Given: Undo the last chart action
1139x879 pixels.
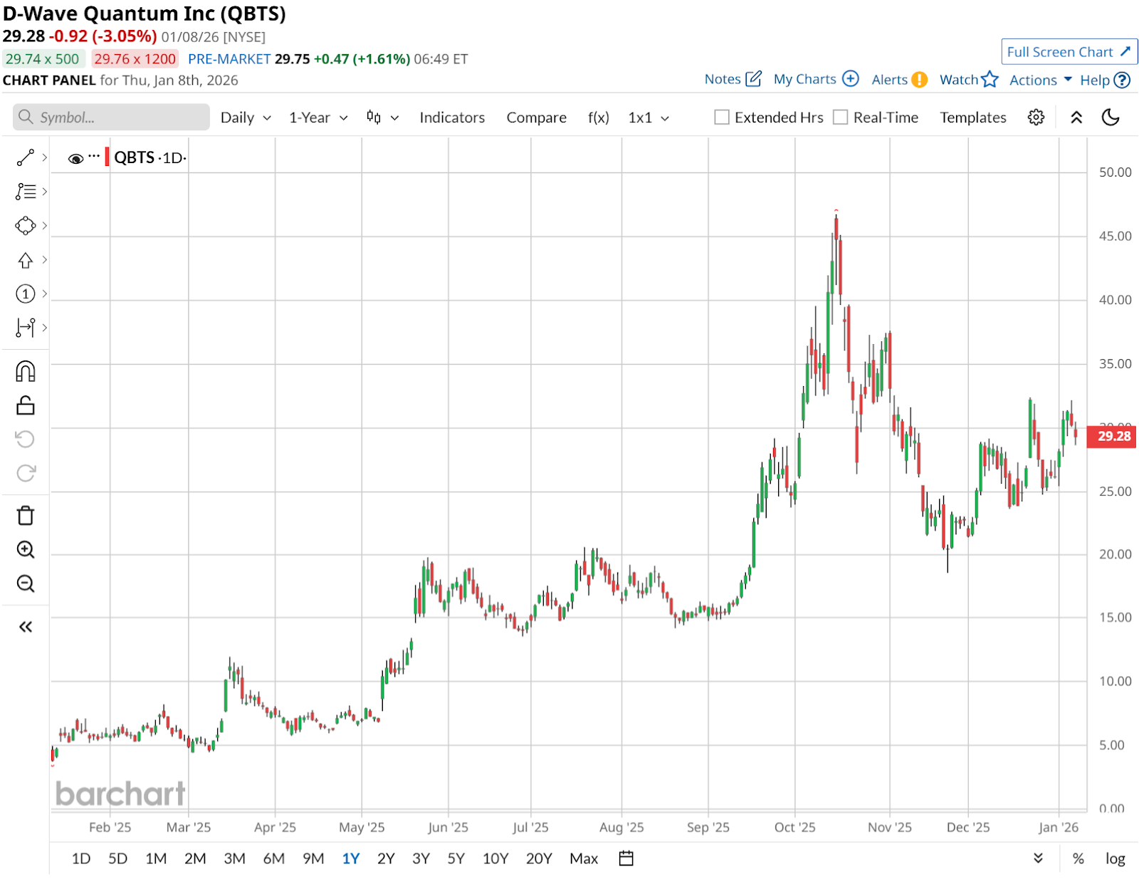Looking at the screenshot, I should click(26, 439).
